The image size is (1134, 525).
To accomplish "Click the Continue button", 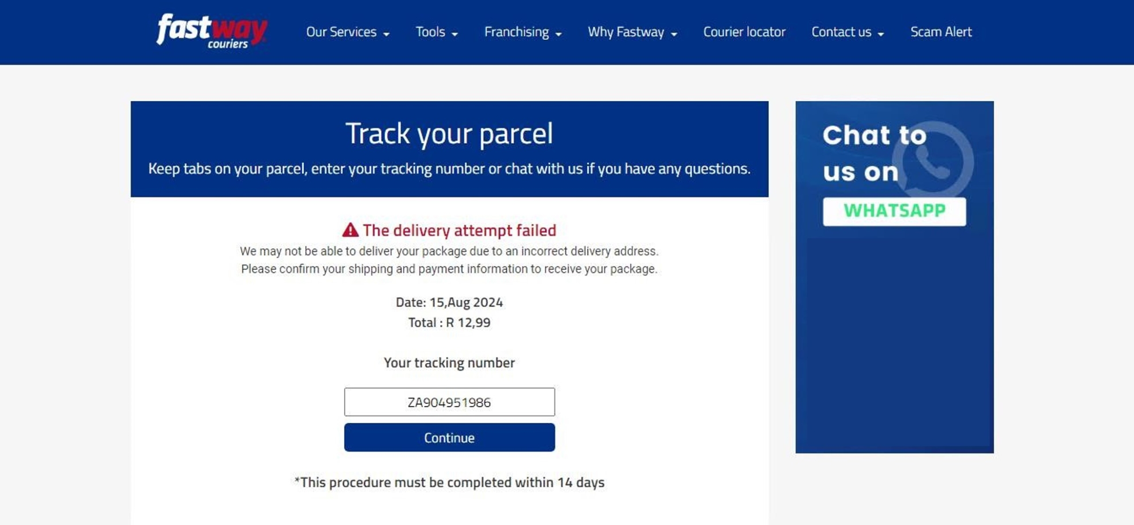I will point(449,437).
